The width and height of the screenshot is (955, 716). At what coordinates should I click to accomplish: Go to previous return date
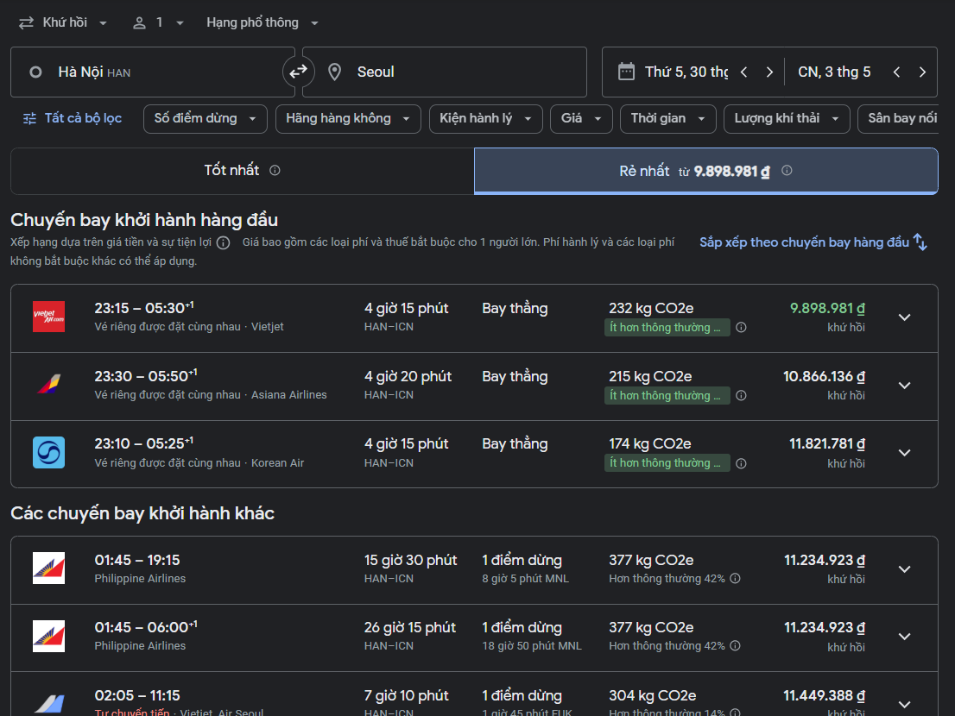[896, 72]
